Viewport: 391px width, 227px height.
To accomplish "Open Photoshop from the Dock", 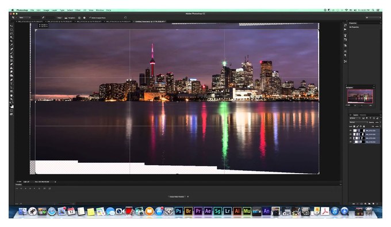I will click(178, 211).
